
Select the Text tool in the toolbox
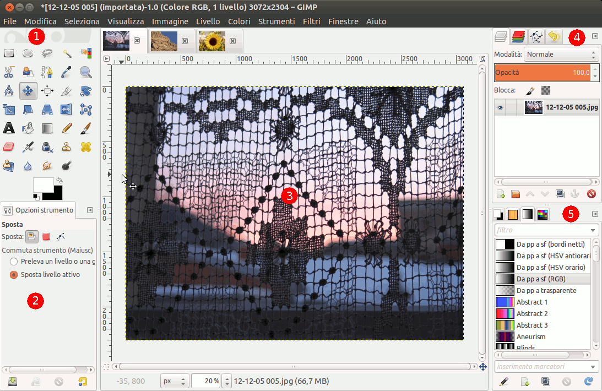(9, 128)
